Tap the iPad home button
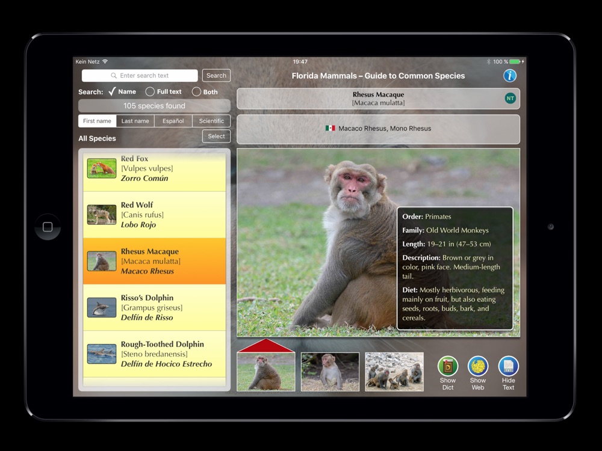Viewport: 602px width, 451px height. 48,227
